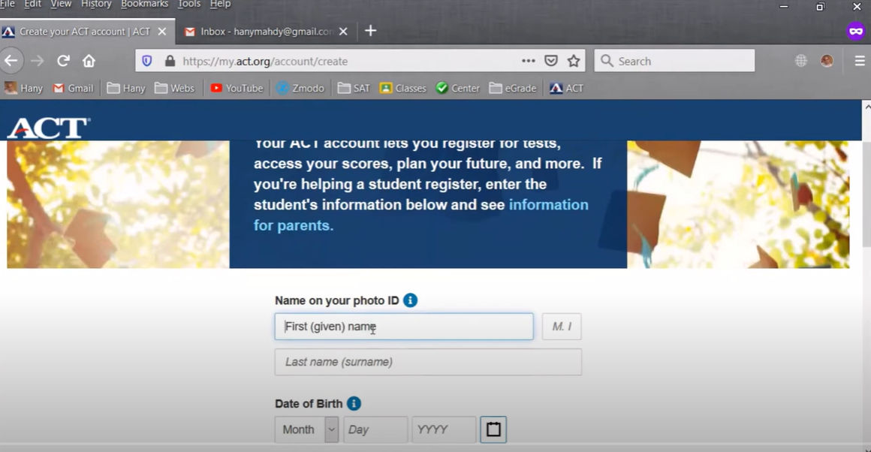Screen dimensions: 871x452
Task: Click the info icon beside Name on your photo ID
Action: click(410, 300)
